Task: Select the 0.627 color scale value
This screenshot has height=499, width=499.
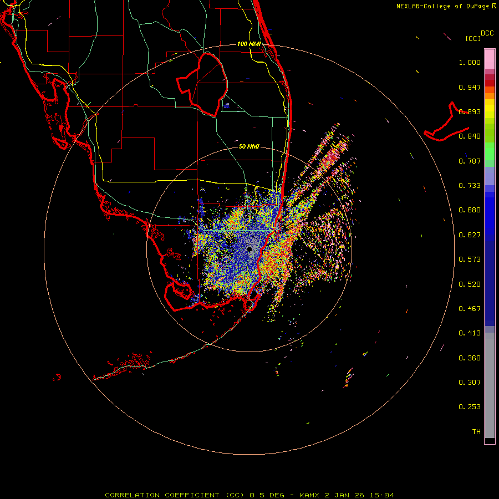Action: (x=470, y=235)
